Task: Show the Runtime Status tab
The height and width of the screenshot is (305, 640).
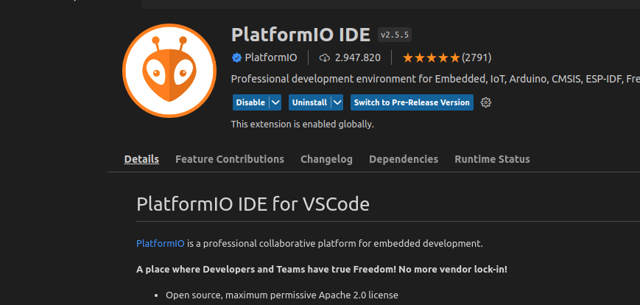Action: click(492, 159)
